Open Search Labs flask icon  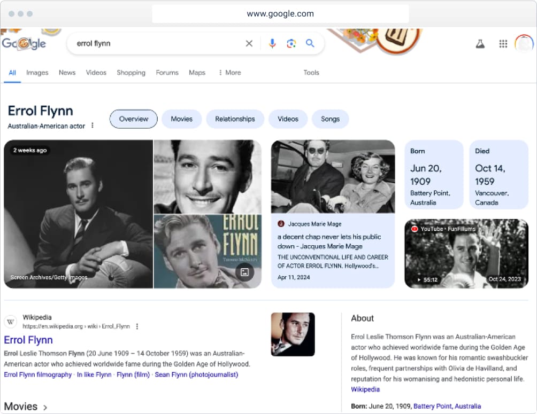(480, 44)
